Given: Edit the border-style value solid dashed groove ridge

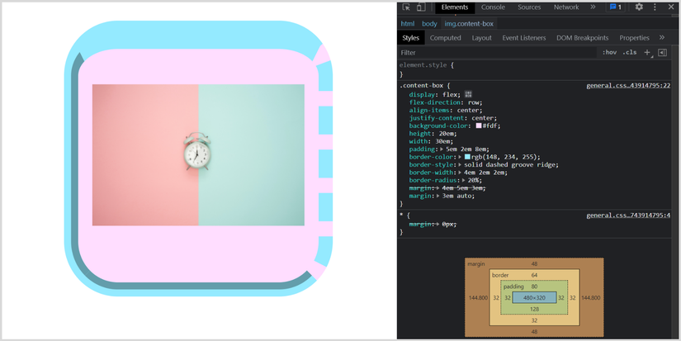Looking at the screenshot, I should tap(509, 165).
